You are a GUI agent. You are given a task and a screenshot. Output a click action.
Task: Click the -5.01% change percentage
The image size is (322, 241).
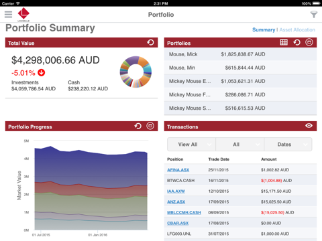(23, 73)
